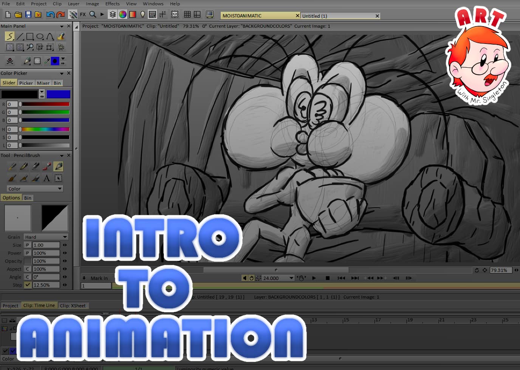
Task: Open the Effects menu
Action: pyautogui.click(x=112, y=3)
